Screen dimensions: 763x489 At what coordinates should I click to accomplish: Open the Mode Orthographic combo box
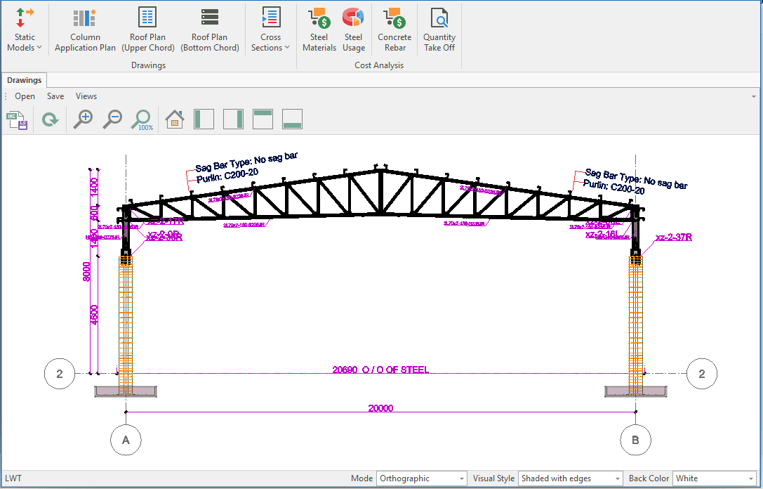pos(421,478)
